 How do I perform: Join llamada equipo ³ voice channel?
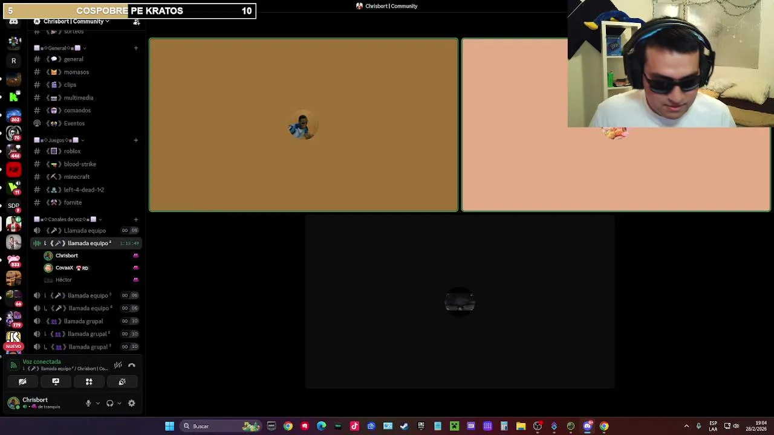click(x=86, y=295)
